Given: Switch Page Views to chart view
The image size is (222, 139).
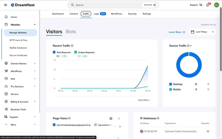Looking at the screenshot, I should coord(111,118).
